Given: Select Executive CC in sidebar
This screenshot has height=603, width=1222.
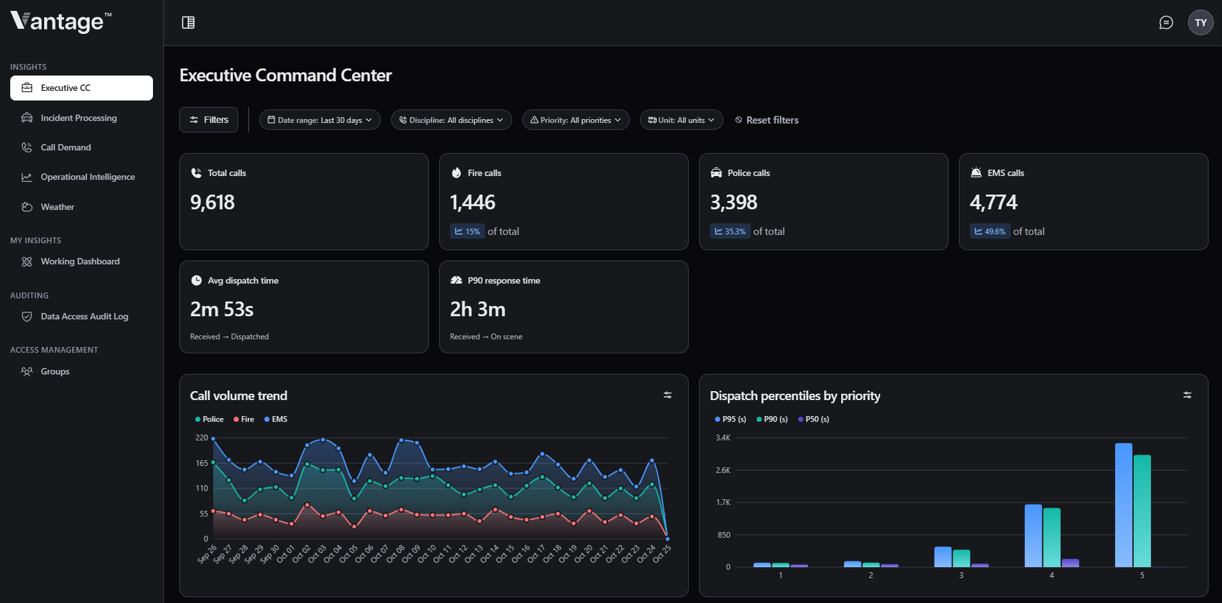Looking at the screenshot, I should [81, 88].
